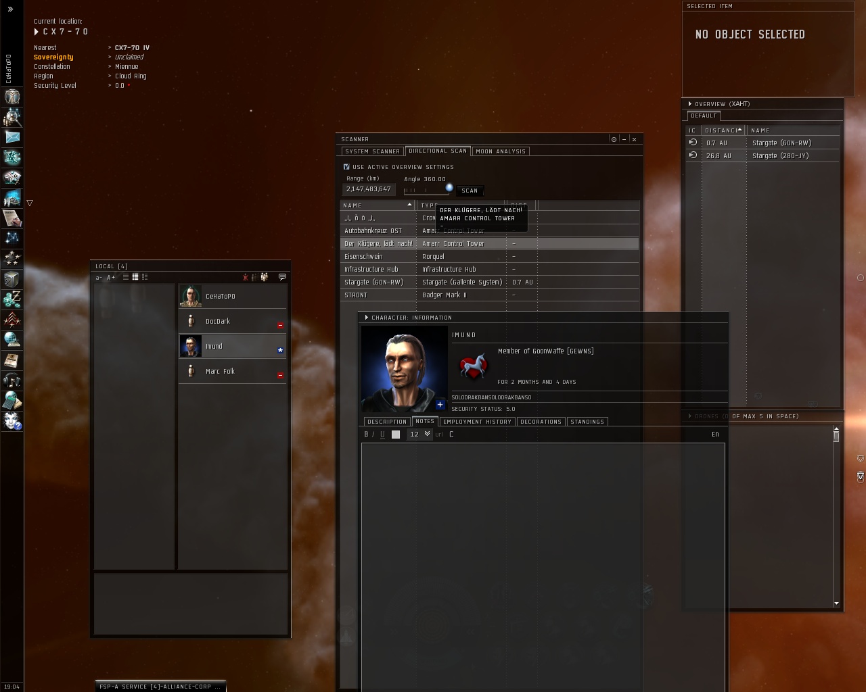Toggle underline in the notes editor
Viewport: 866px width, 692px height.
click(x=382, y=435)
